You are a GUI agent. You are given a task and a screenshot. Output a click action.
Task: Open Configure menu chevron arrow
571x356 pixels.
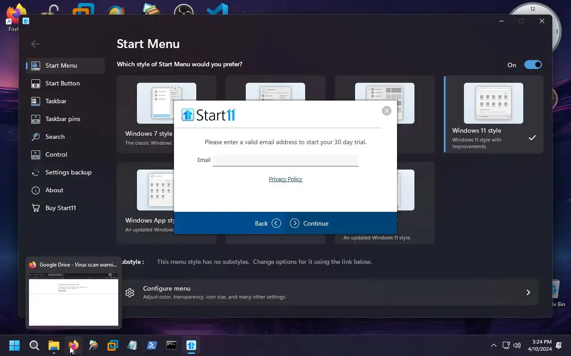point(528,292)
